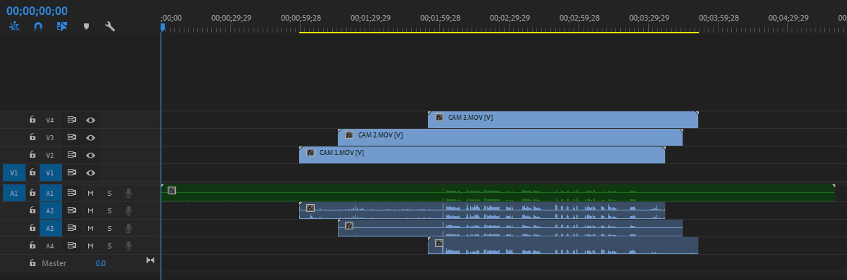This screenshot has height=280, width=847.
Task: Solo audio track A3
Action: click(109, 228)
